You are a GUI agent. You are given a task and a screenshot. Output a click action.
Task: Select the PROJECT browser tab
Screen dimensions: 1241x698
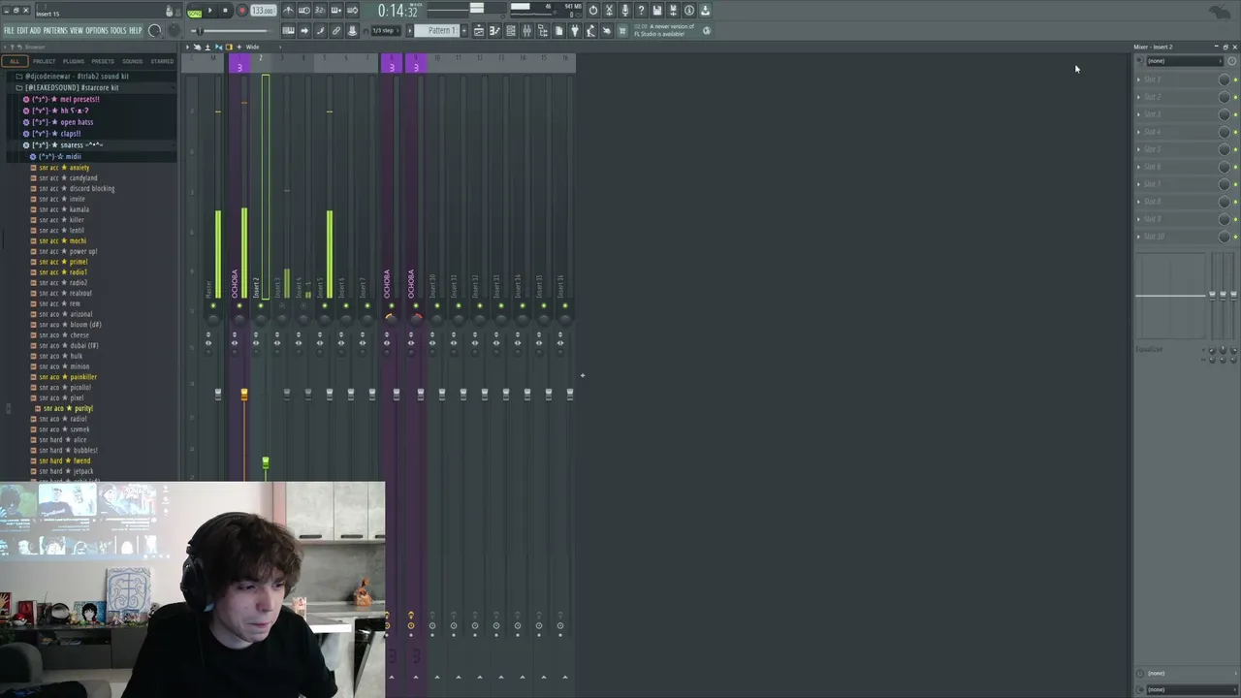[45, 61]
